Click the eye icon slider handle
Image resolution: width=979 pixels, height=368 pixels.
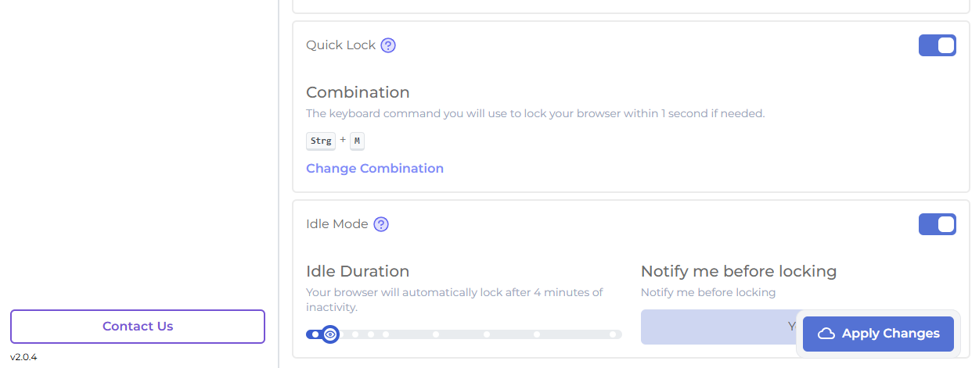[330, 334]
